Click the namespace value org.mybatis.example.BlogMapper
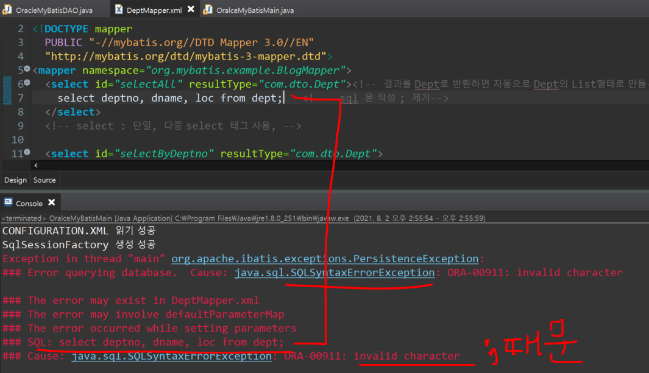649x373 pixels. pos(246,70)
